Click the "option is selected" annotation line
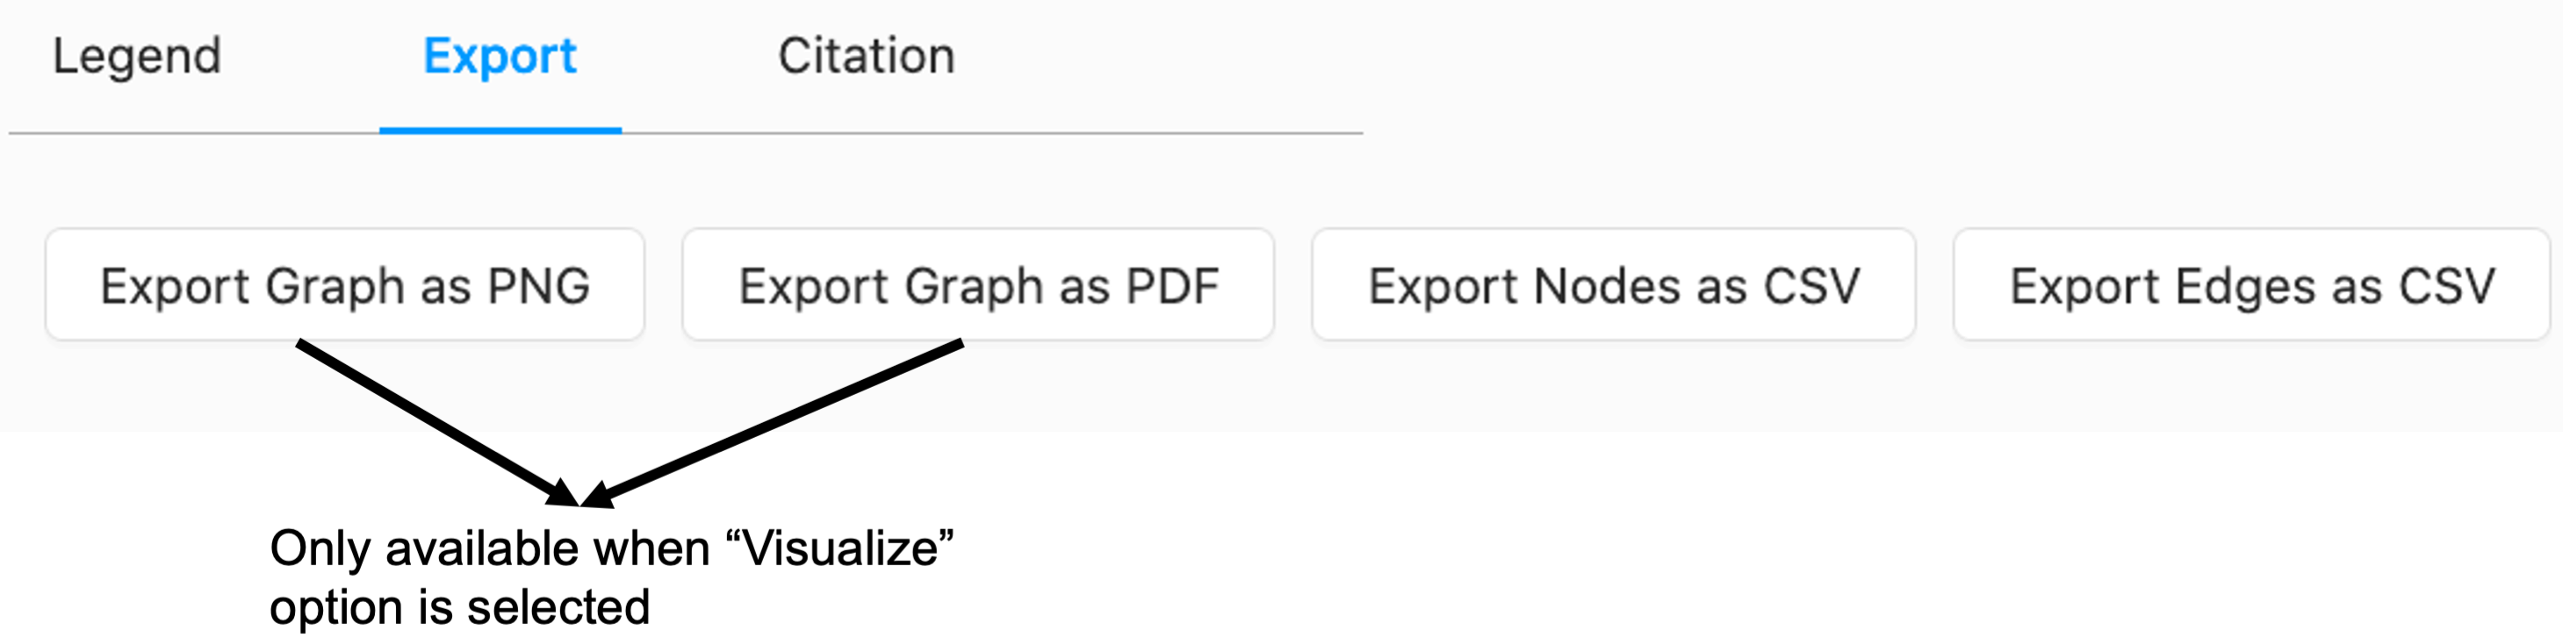Viewport: 2563px width, 638px height. pyautogui.click(x=458, y=607)
